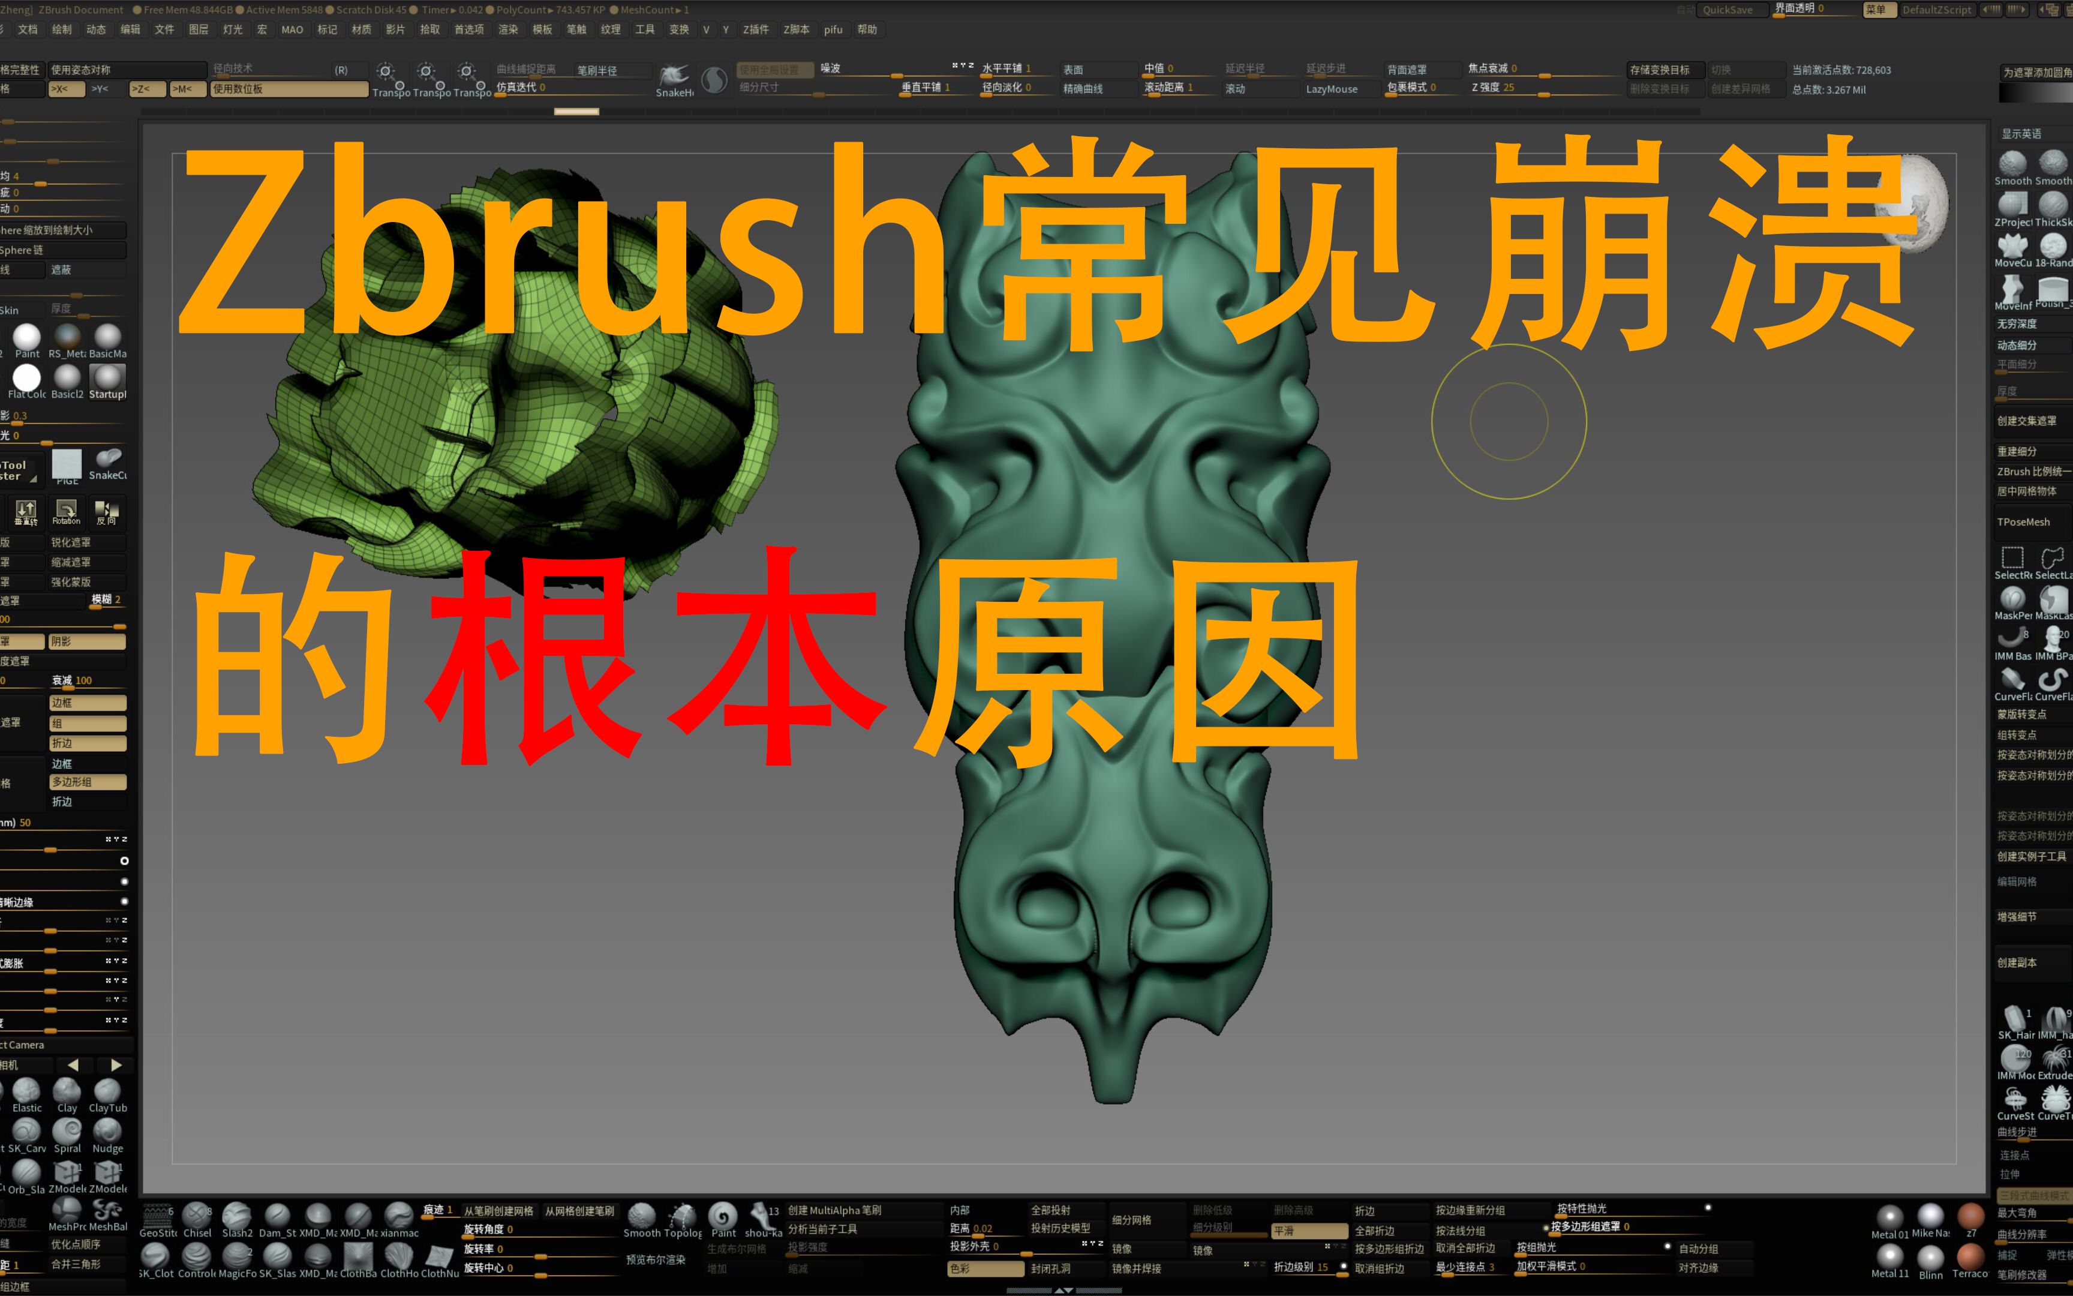
Task: Pick the IMM Bas insert brush
Action: 2012,643
